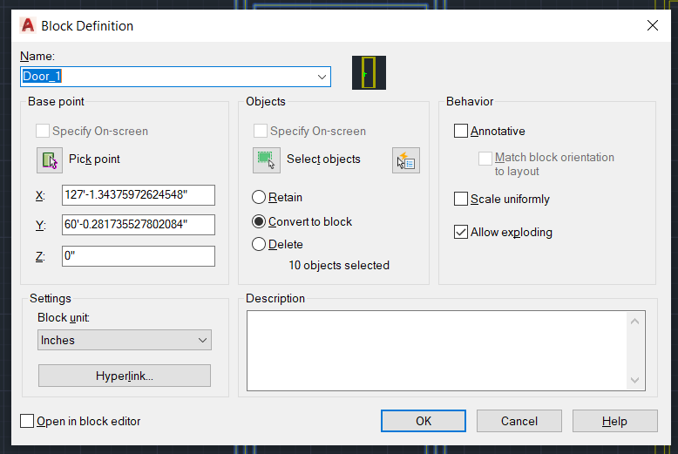Select Convert to block radio option
Screen dimensions: 678x454
[259, 222]
